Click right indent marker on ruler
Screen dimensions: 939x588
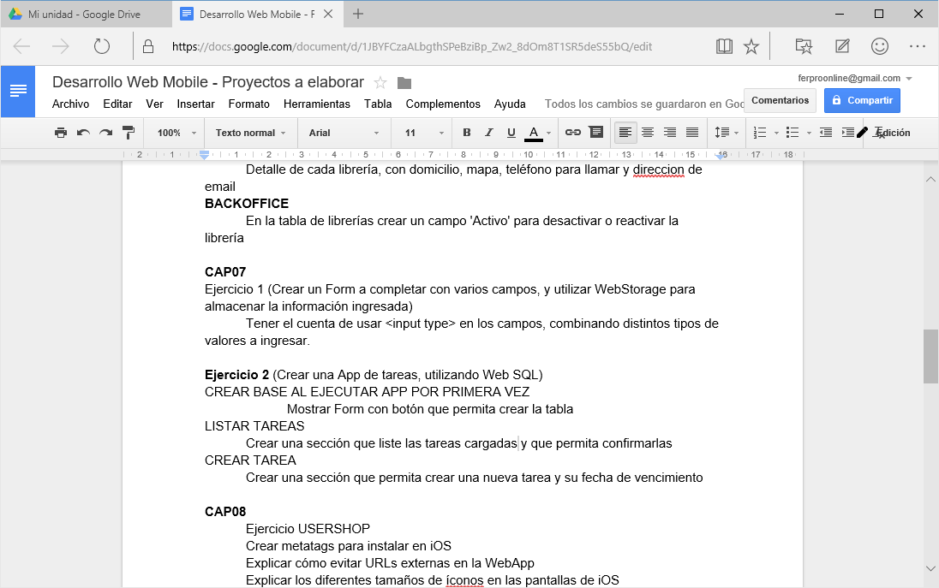pos(721,156)
